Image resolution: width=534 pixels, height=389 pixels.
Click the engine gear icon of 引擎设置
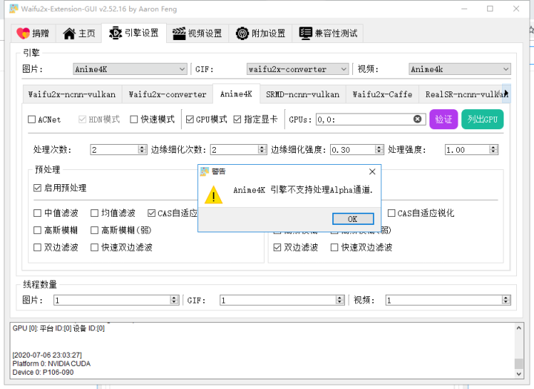(x=115, y=33)
